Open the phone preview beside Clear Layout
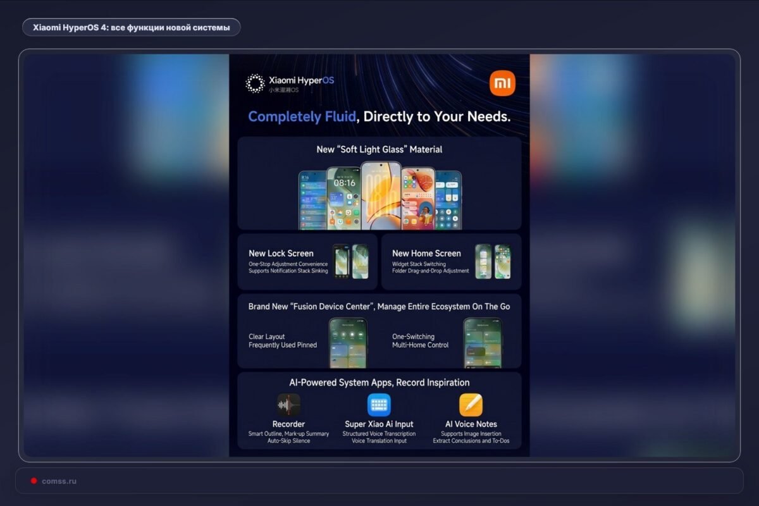The width and height of the screenshot is (759, 506). [348, 342]
